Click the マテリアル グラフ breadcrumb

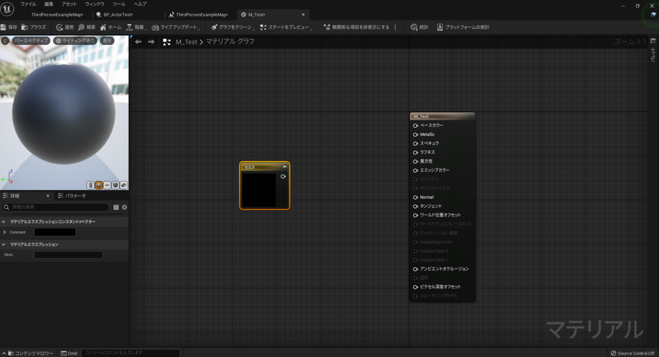coord(230,42)
